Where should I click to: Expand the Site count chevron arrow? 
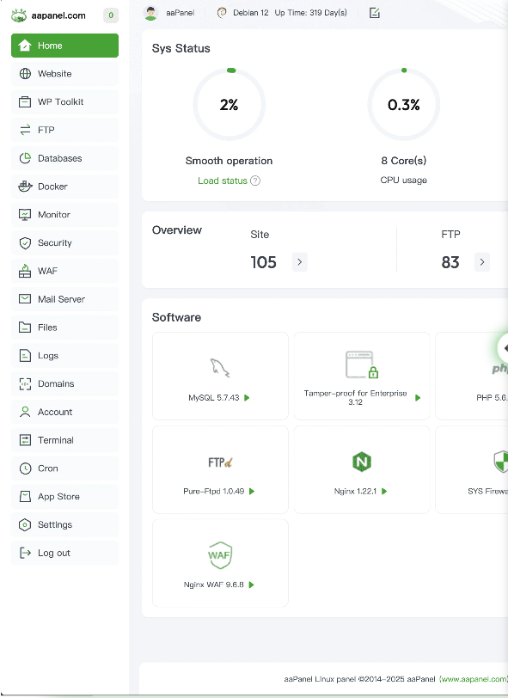[300, 261]
